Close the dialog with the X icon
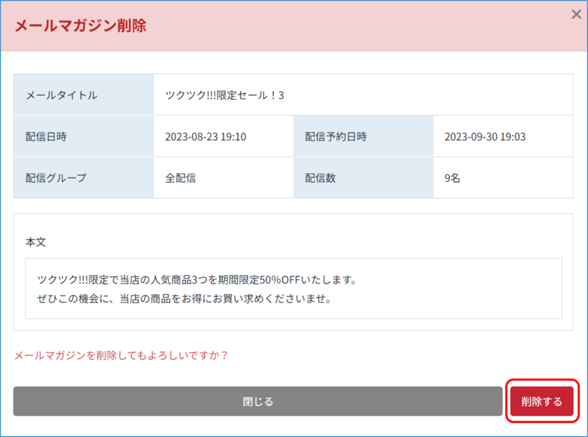588x437 pixels. pos(577,14)
